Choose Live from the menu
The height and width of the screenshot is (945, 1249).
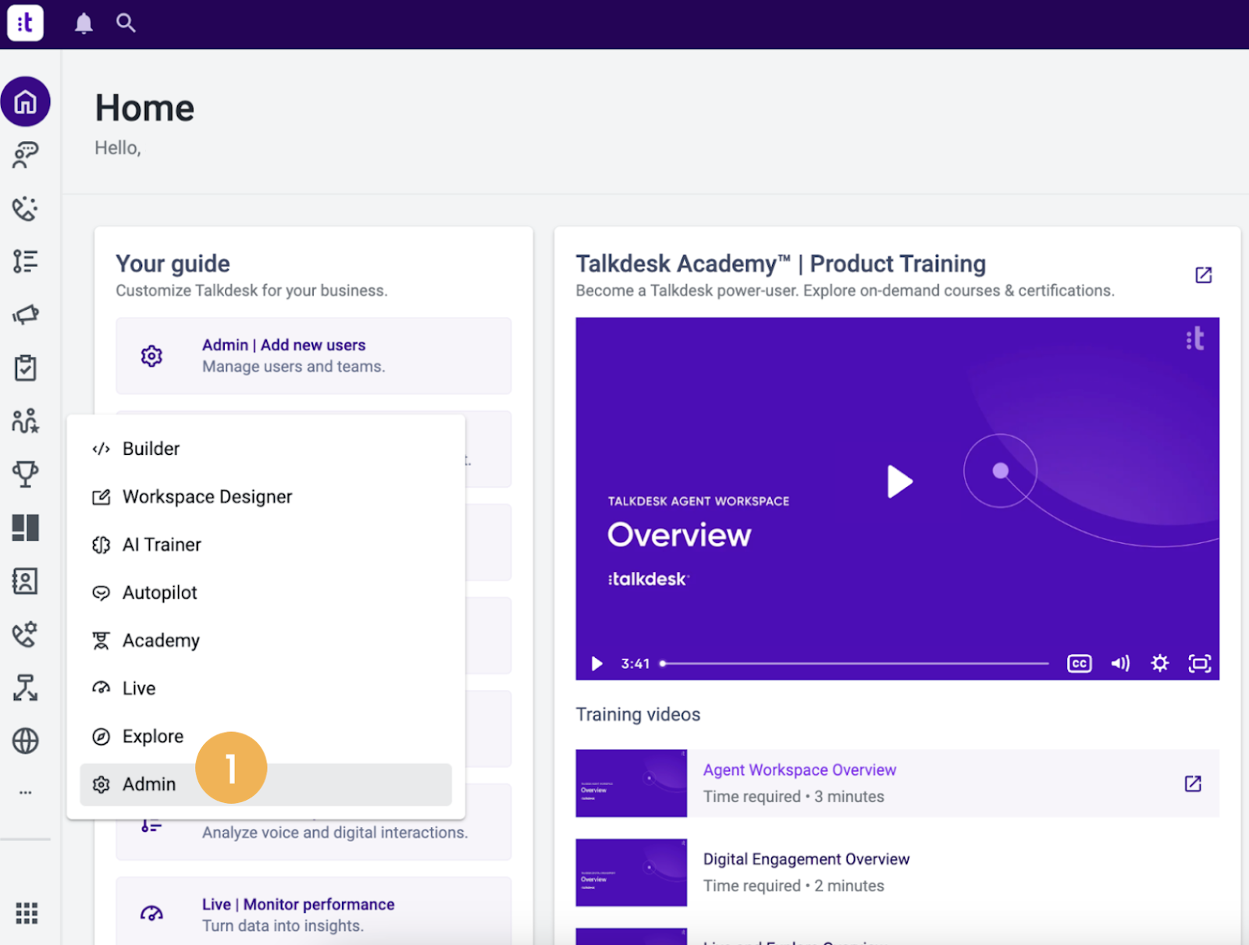point(265,688)
